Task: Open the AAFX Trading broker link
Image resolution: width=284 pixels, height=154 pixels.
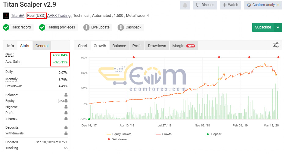Action: (59, 16)
